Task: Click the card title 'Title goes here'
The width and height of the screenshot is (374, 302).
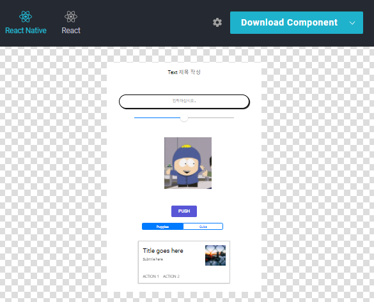Action: pos(163,250)
